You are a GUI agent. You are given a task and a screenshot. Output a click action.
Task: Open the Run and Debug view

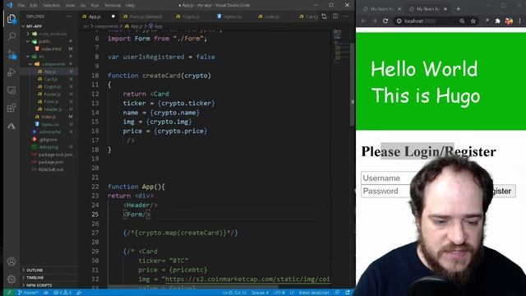pyautogui.click(x=12, y=72)
